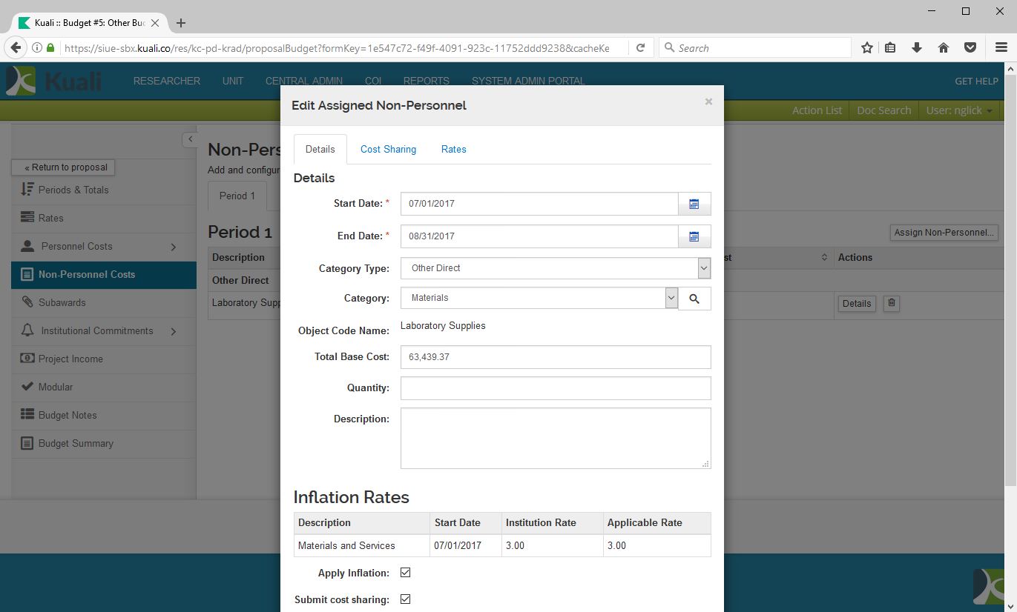
Task: Open the Firefox downloads arrow icon
Action: point(917,47)
